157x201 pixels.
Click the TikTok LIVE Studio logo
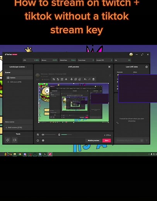11,55
